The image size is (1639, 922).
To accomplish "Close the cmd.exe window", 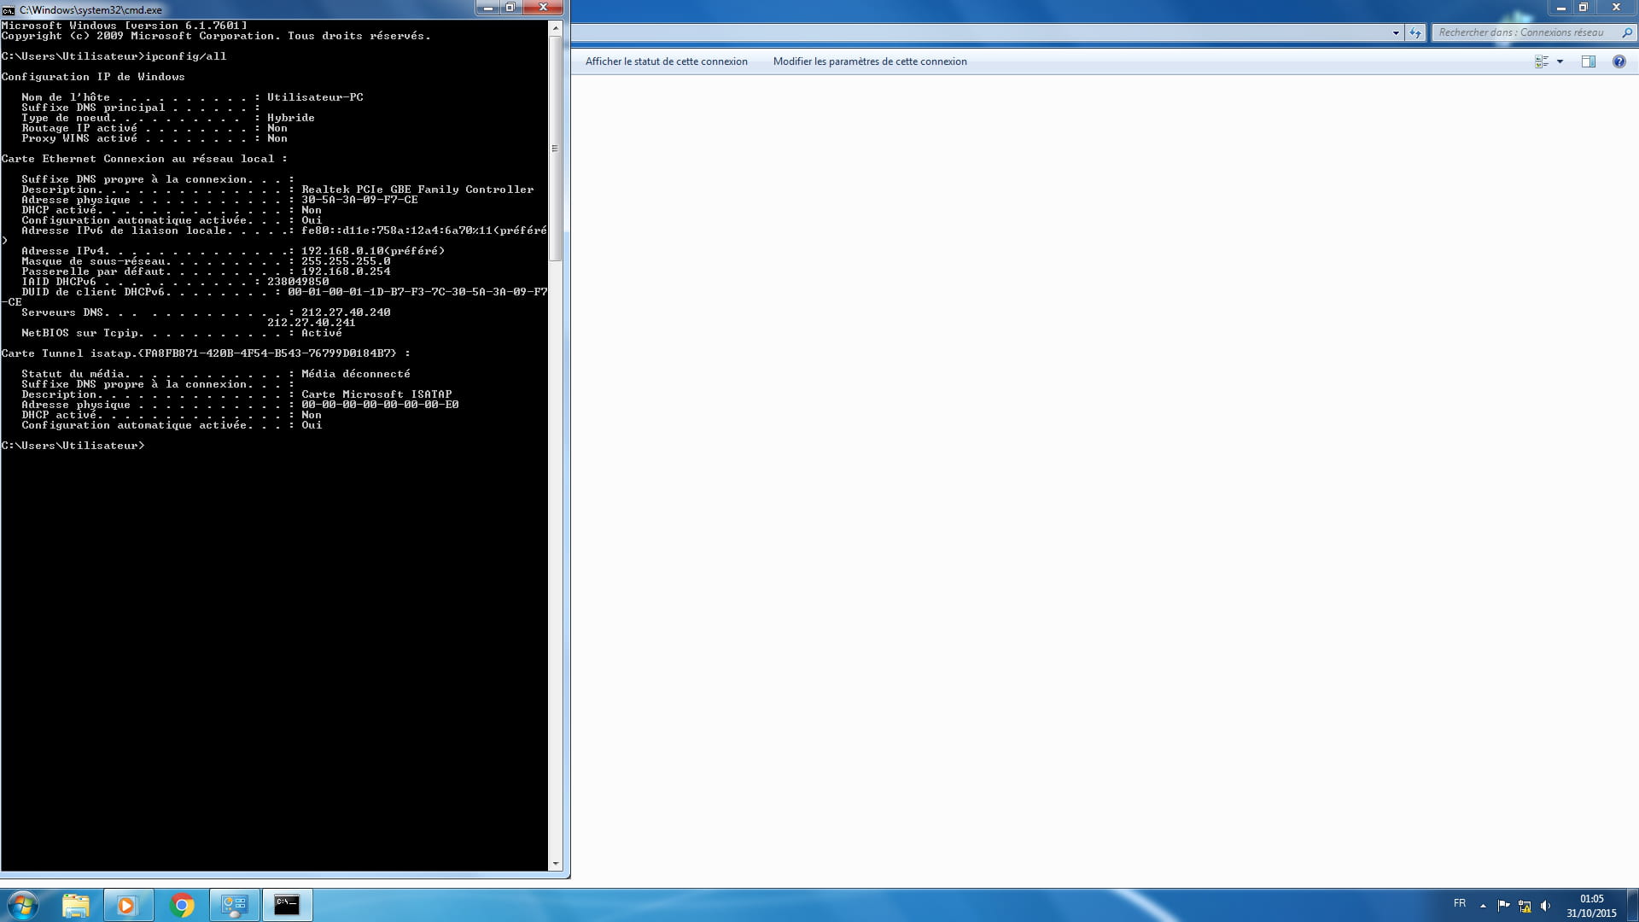I will coord(543,8).
